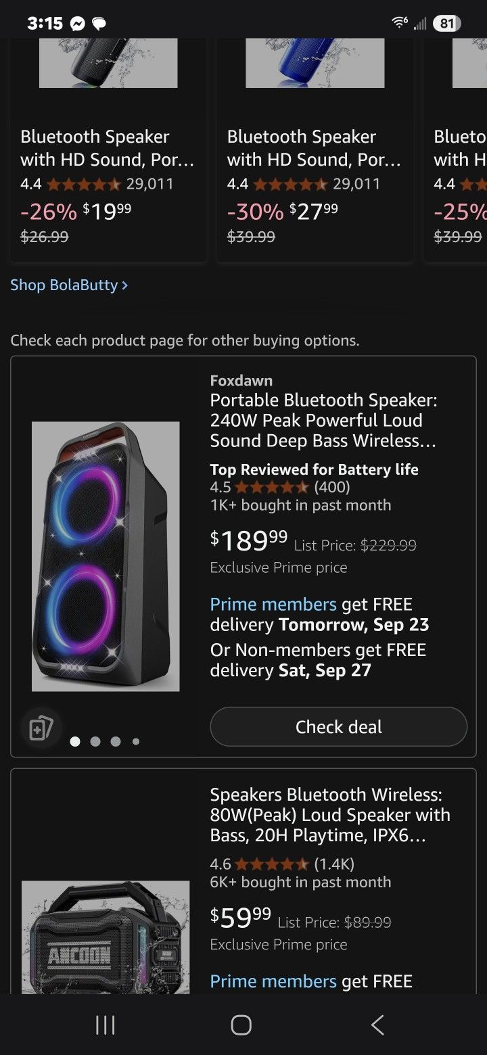The height and width of the screenshot is (1055, 487).
Task: Tap the Foxdawn party speaker product image
Action: (106, 556)
